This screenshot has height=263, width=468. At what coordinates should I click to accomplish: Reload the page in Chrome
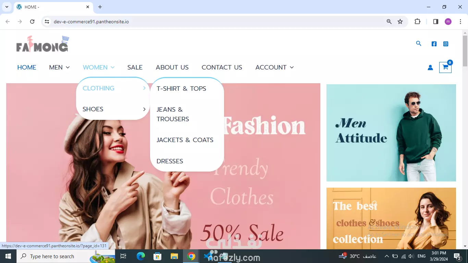[32, 22]
